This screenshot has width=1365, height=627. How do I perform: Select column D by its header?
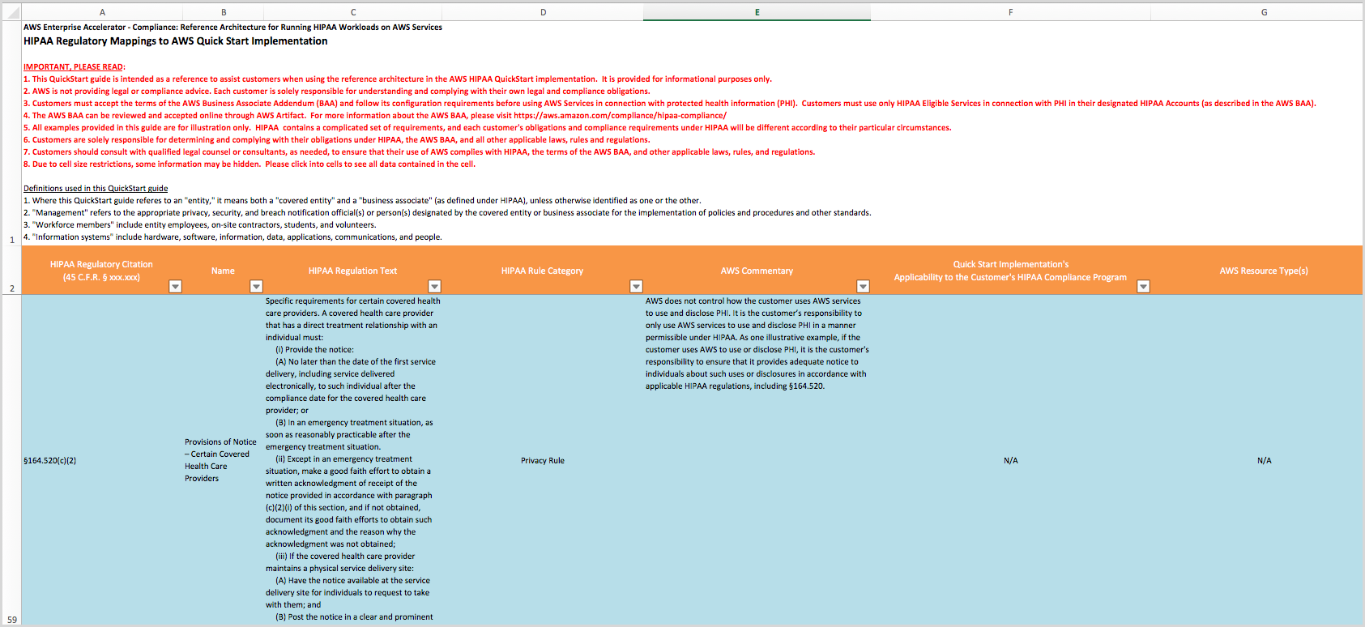pos(543,12)
